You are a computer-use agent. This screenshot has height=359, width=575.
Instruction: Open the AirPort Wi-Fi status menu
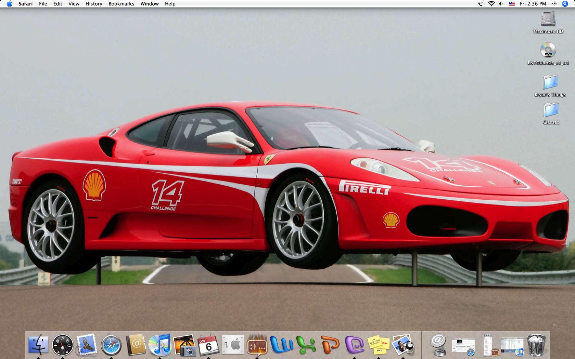tap(491, 4)
